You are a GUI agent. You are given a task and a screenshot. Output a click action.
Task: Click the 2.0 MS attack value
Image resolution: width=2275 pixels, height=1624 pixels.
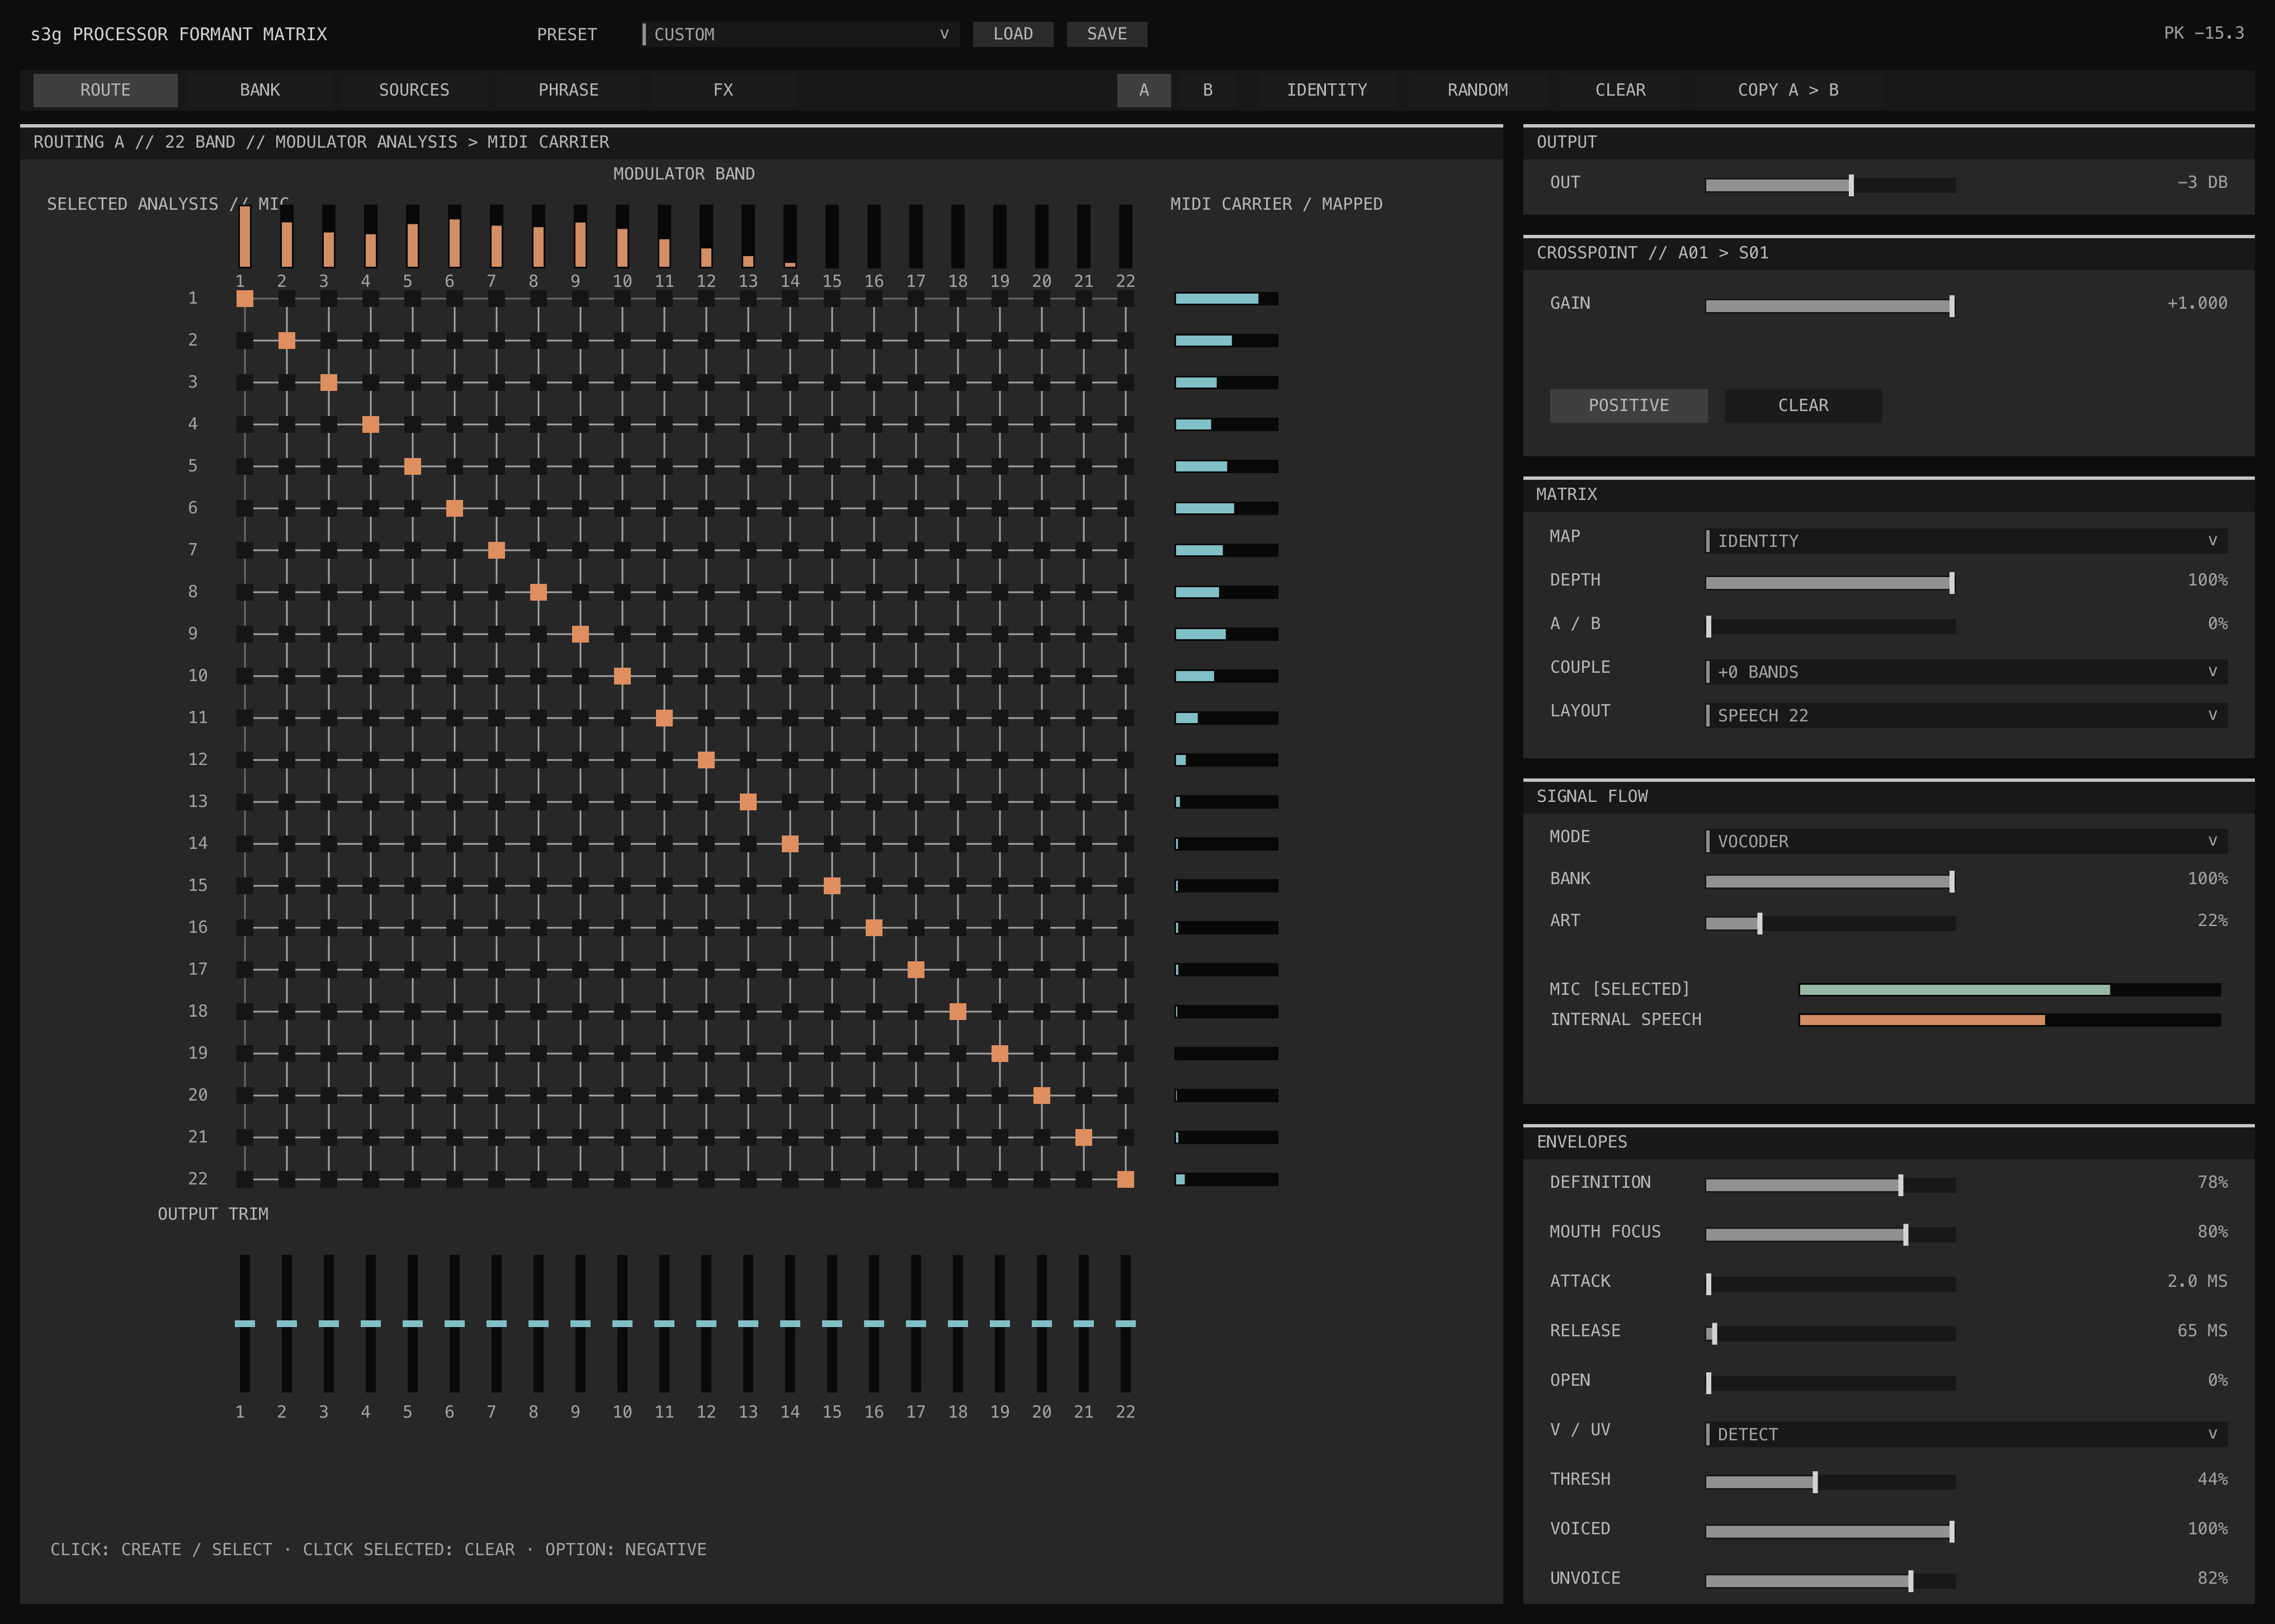pyautogui.click(x=2197, y=1281)
